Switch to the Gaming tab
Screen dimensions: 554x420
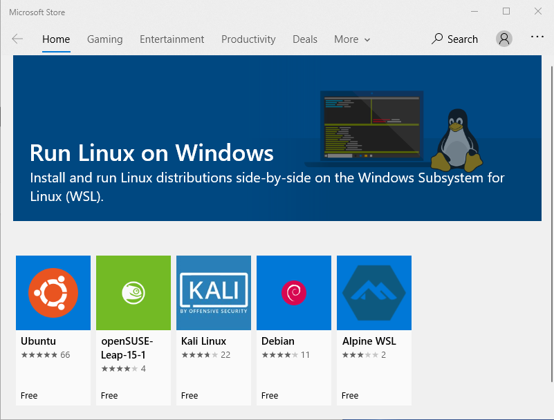(x=104, y=39)
